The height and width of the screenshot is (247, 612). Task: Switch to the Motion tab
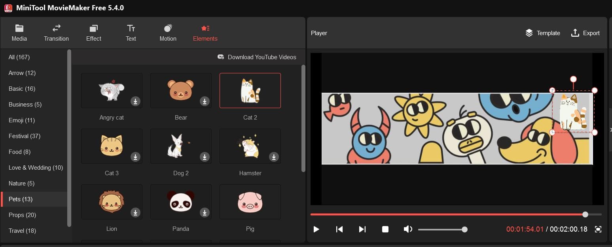pos(168,33)
